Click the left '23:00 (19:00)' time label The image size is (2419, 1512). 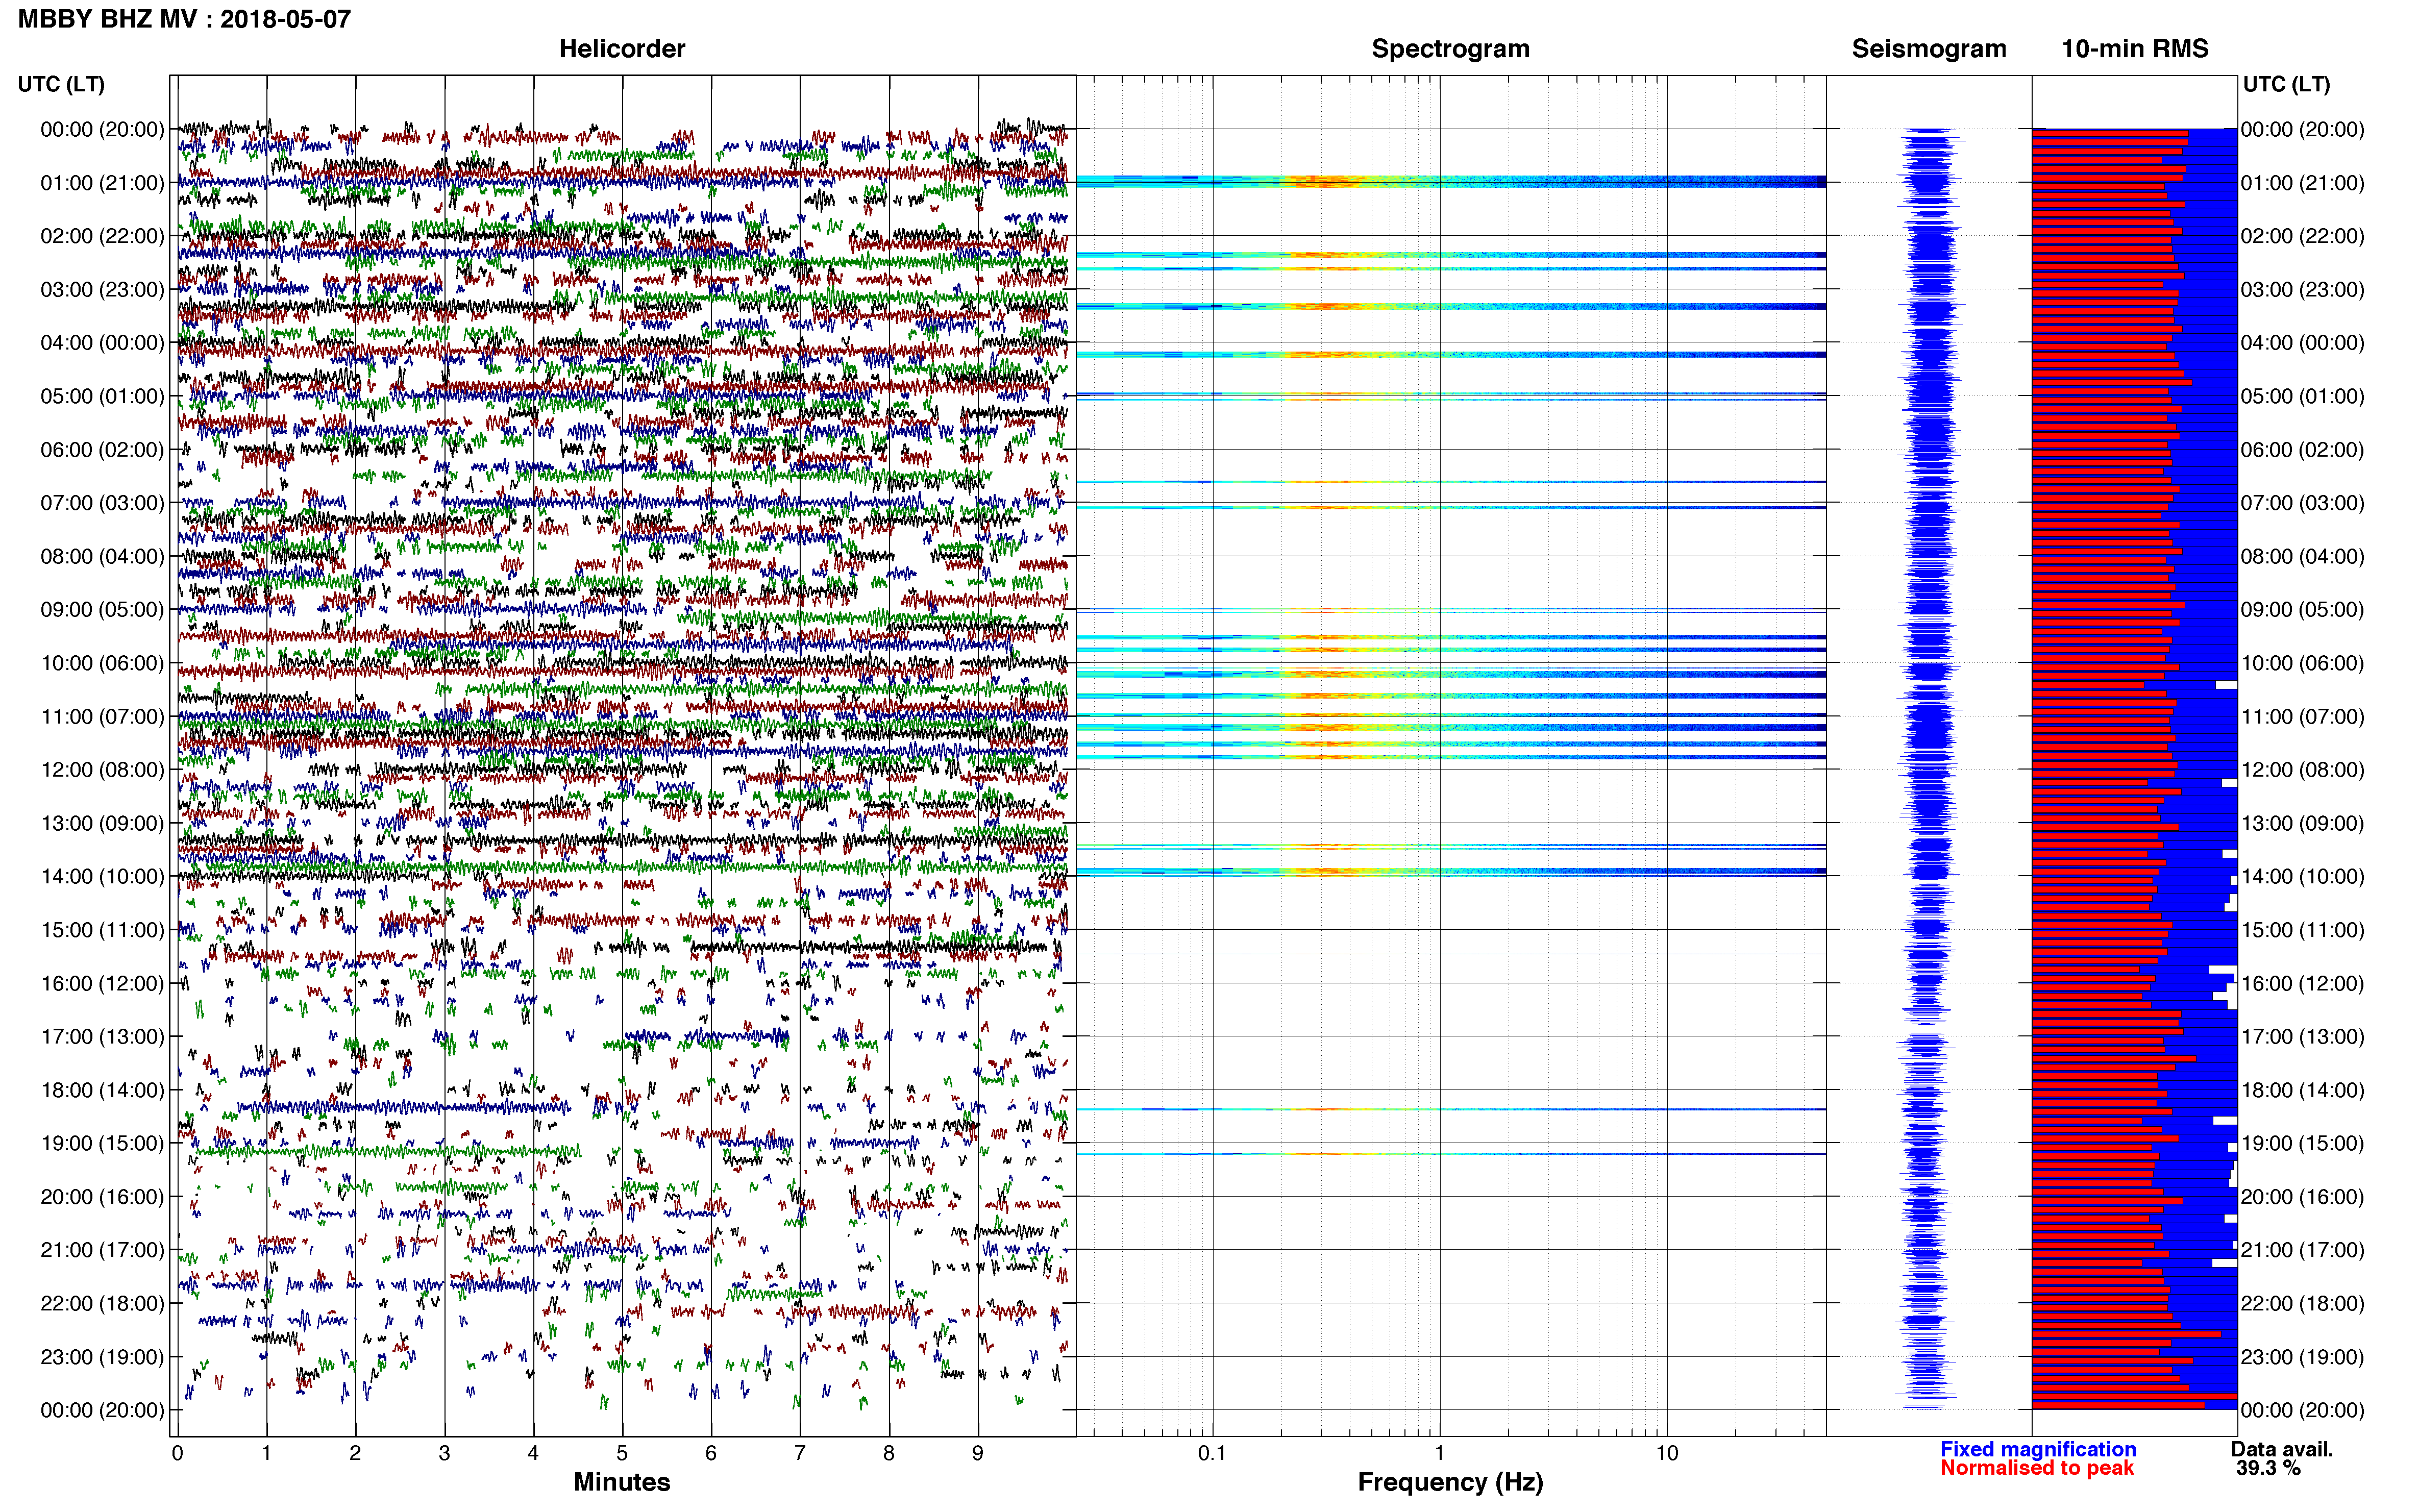click(102, 1357)
